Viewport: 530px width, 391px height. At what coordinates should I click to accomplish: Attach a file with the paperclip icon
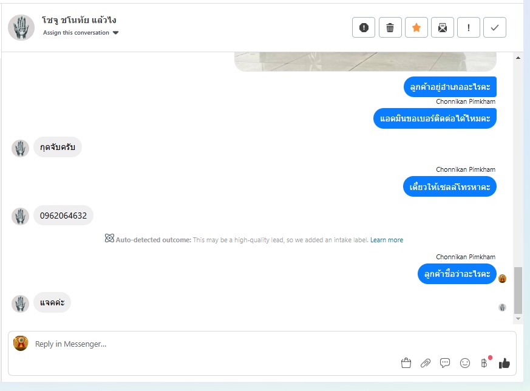tap(426, 363)
